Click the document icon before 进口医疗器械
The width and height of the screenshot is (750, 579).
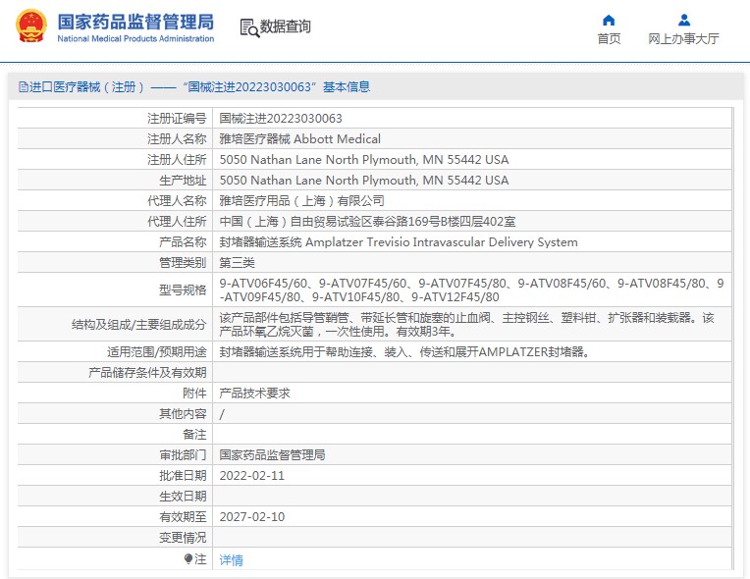tap(23, 87)
